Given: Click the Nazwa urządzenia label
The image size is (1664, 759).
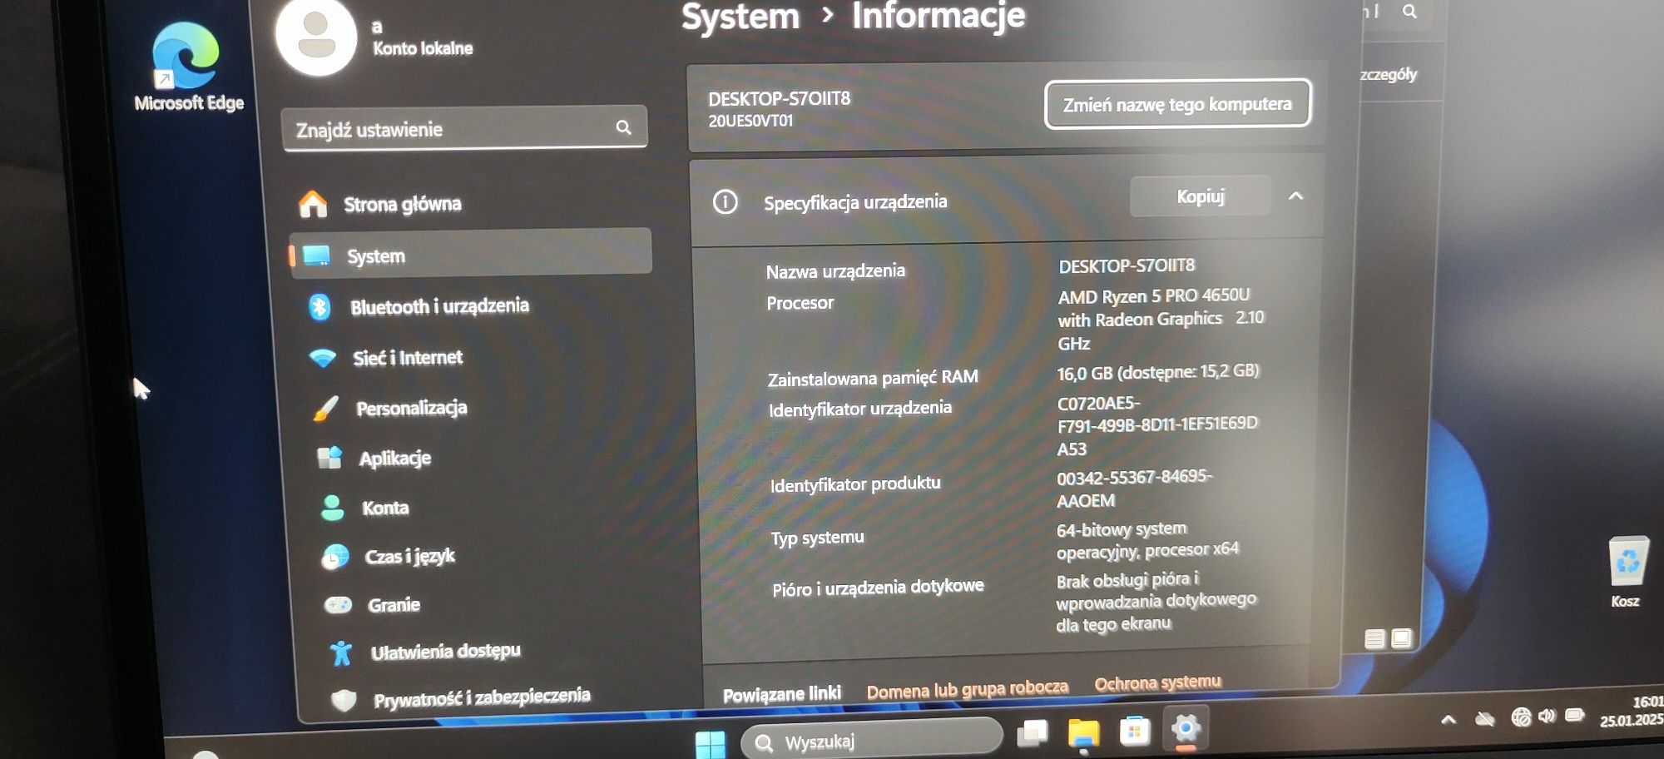Looking at the screenshot, I should (835, 271).
